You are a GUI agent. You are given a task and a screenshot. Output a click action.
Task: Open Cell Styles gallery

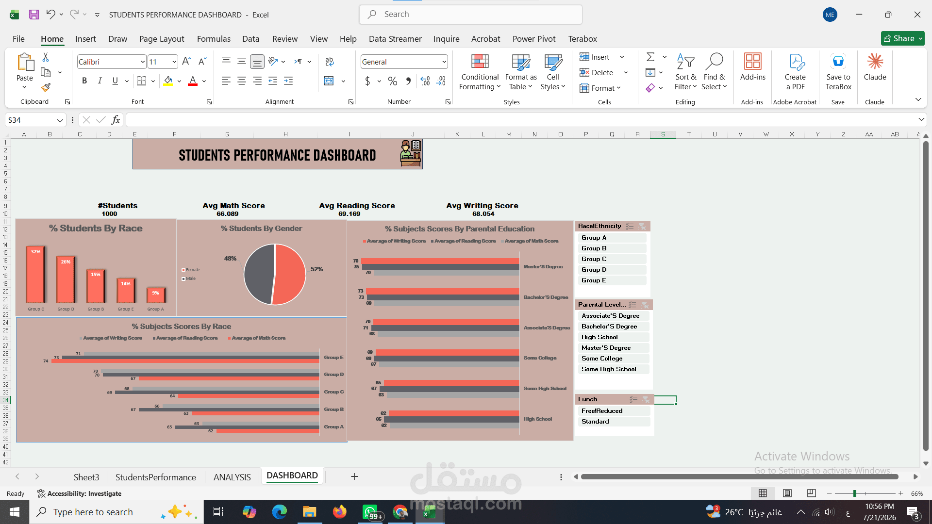click(x=553, y=72)
